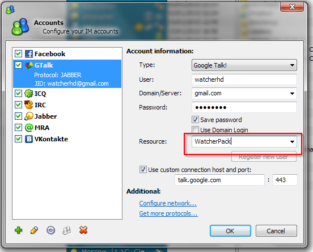Click the IRC account icon
Image resolution: width=313 pixels, height=252 pixels.
(x=29, y=105)
